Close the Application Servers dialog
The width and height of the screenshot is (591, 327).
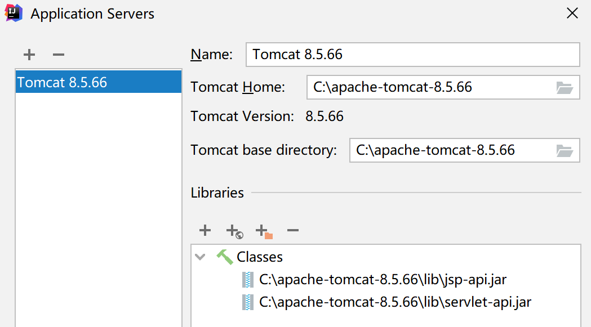(x=572, y=14)
